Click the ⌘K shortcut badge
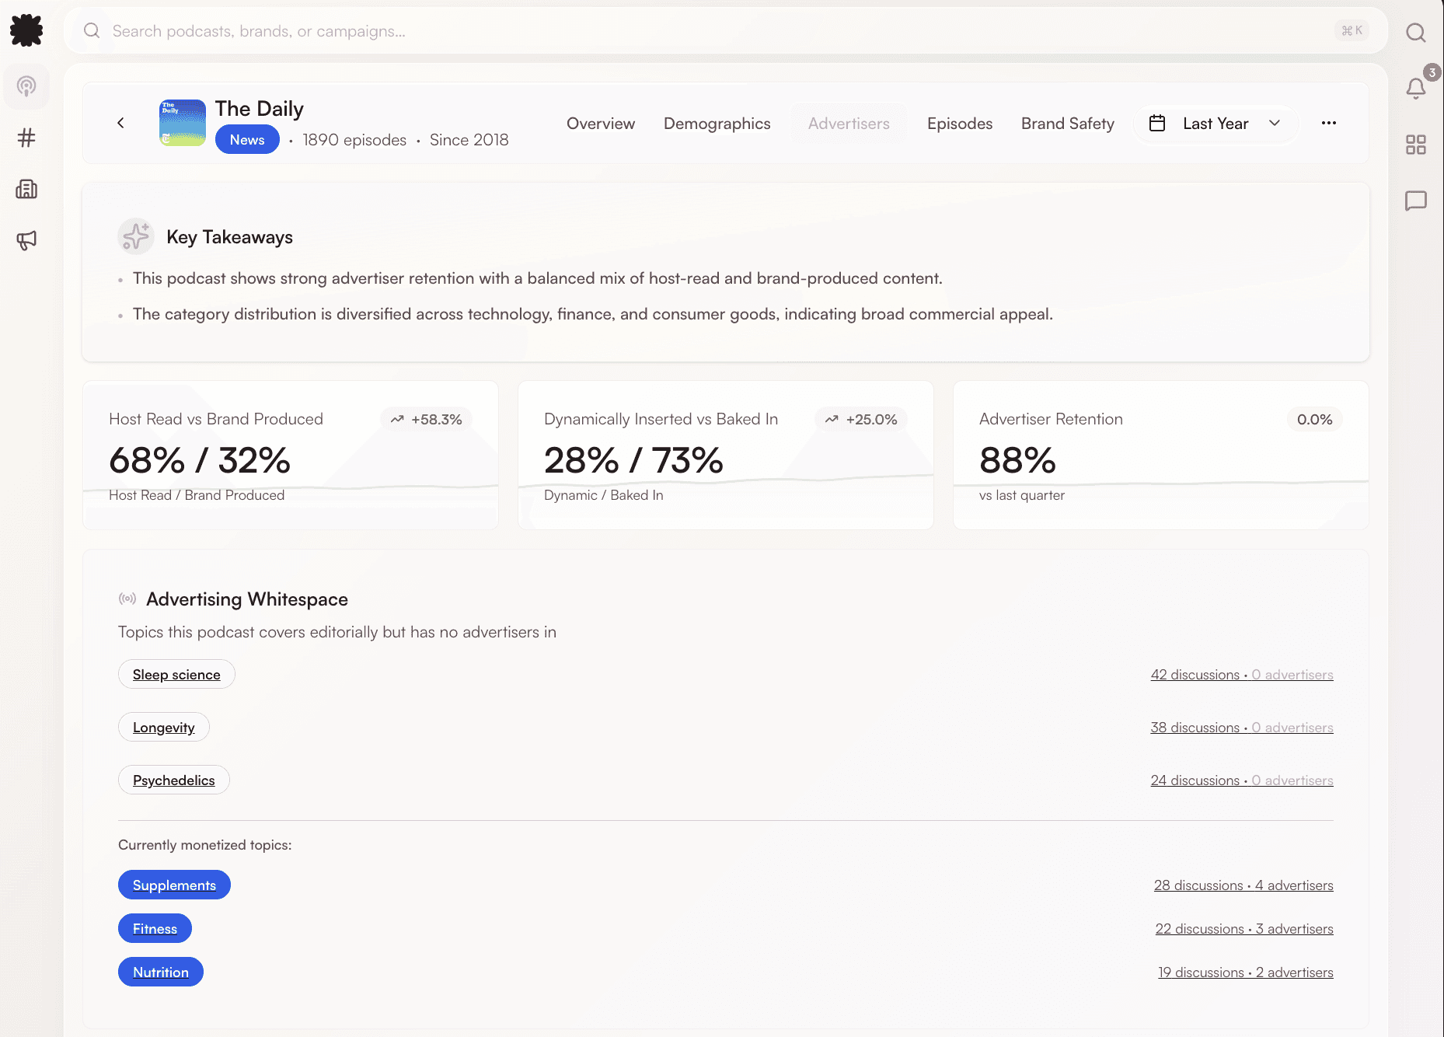Viewport: 1444px width, 1037px height. click(1352, 30)
